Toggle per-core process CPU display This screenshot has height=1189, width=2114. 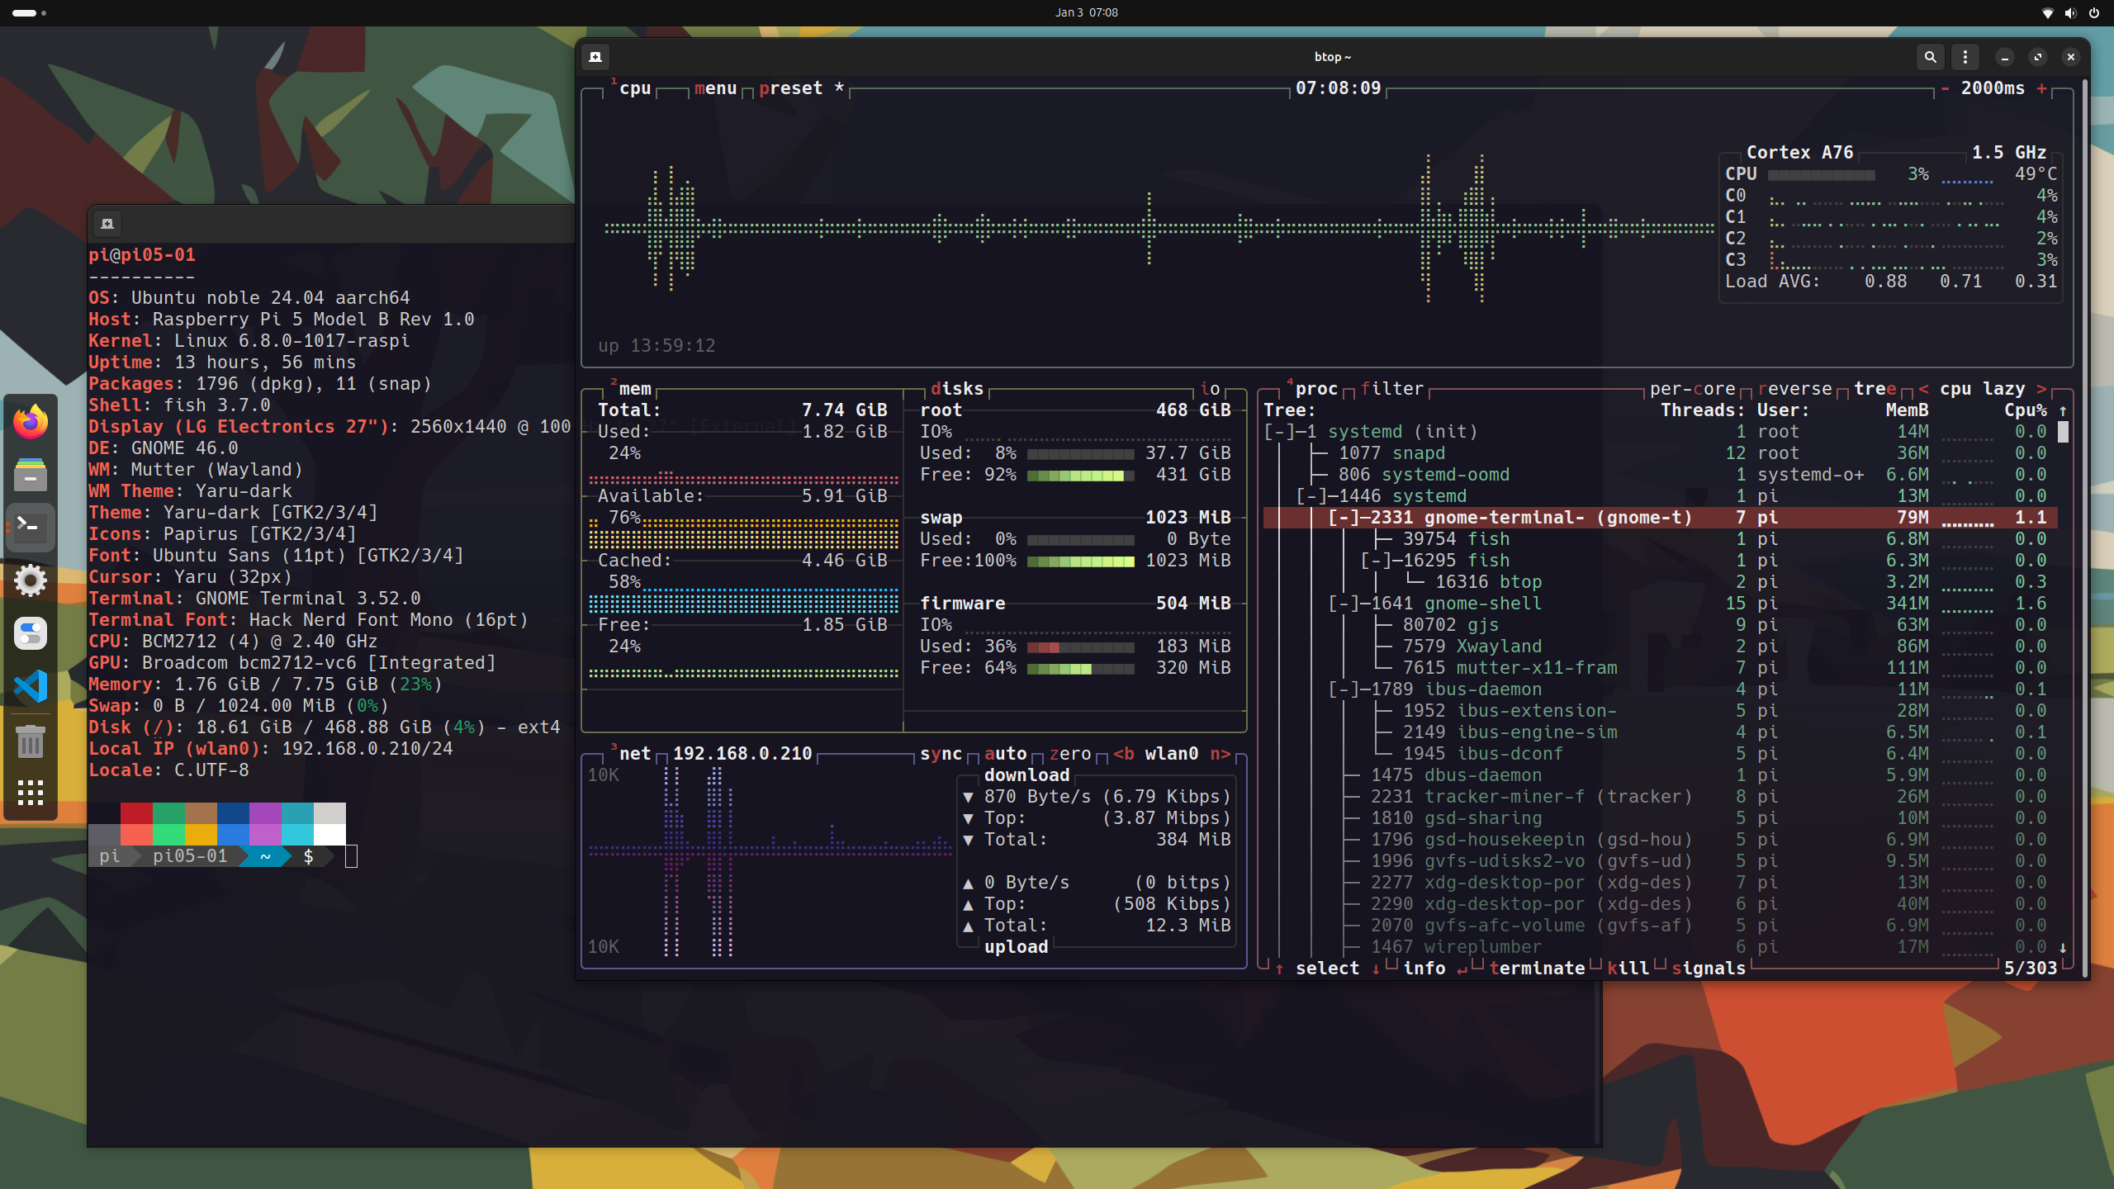(x=1693, y=389)
